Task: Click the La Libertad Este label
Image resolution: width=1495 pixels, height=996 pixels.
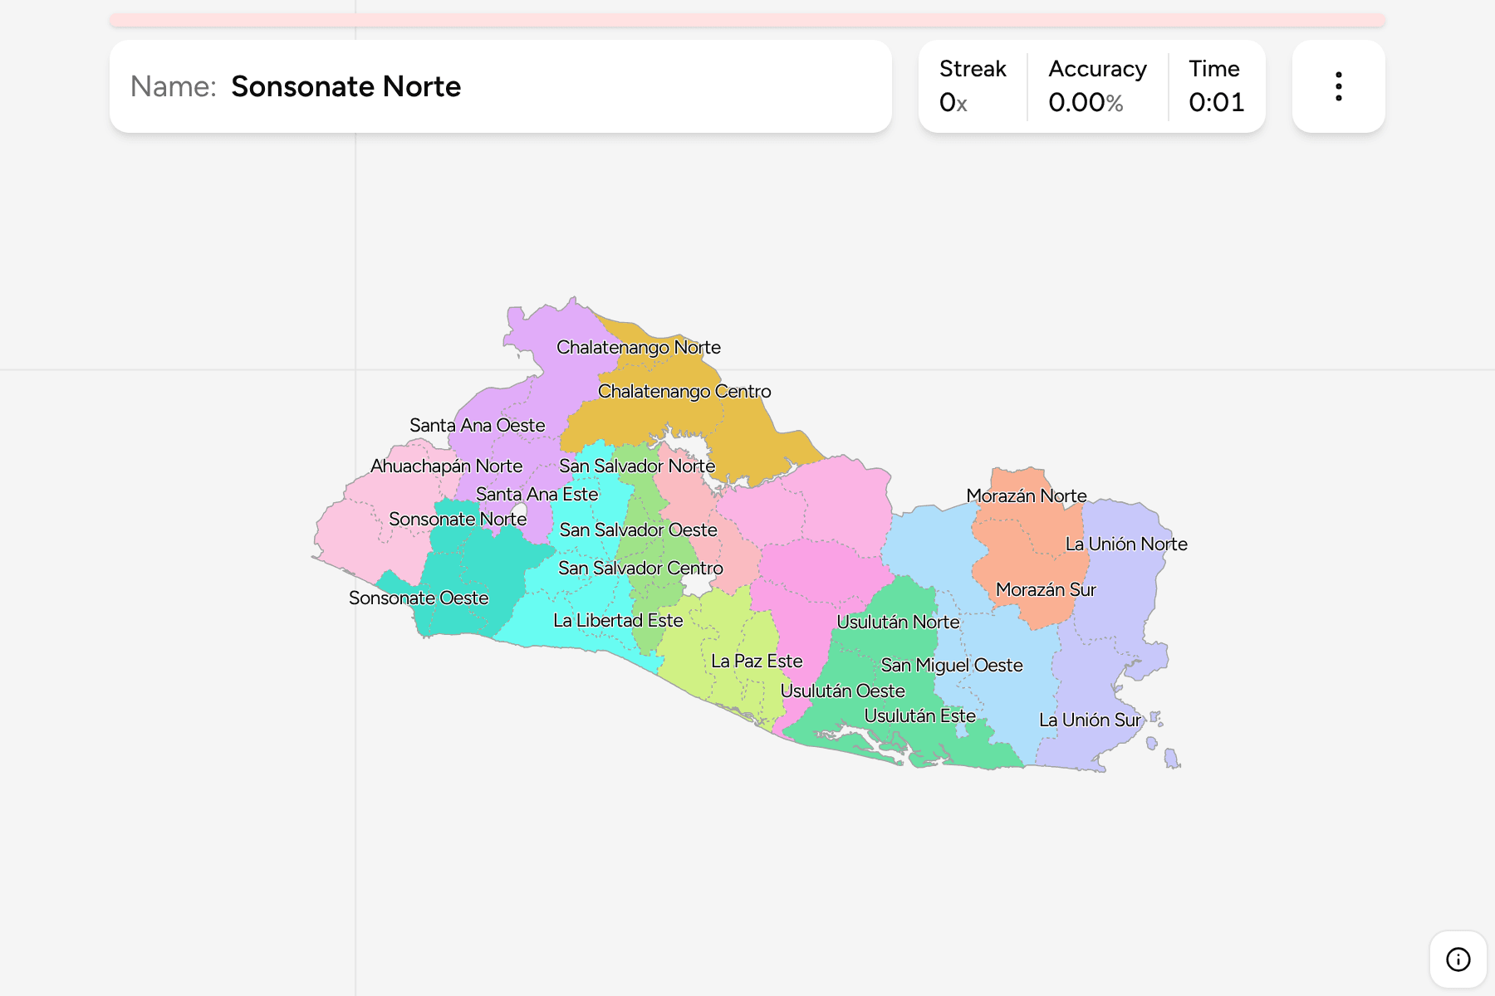Action: click(618, 620)
